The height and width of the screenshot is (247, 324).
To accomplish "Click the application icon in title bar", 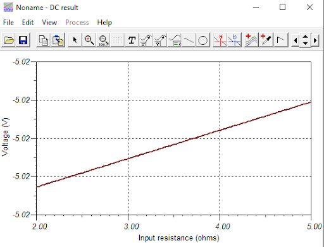I will [x=8, y=8].
